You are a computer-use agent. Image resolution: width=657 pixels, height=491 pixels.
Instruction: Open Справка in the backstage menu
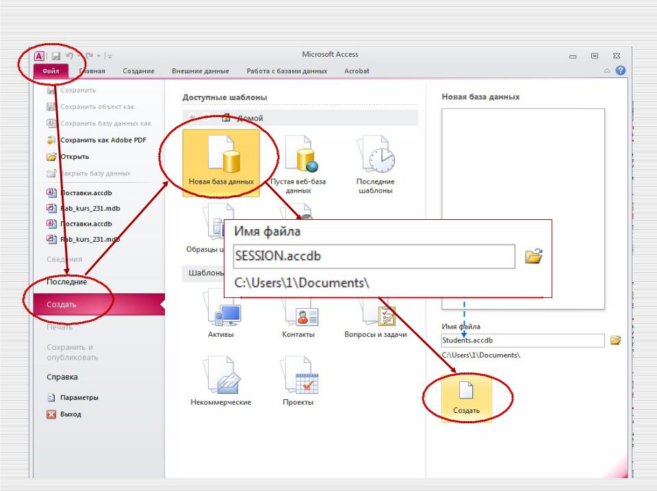pos(62,377)
